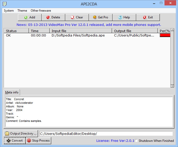The height and width of the screenshot is (147, 178).
Task: Sort by the Status column header
Action: (16, 31)
